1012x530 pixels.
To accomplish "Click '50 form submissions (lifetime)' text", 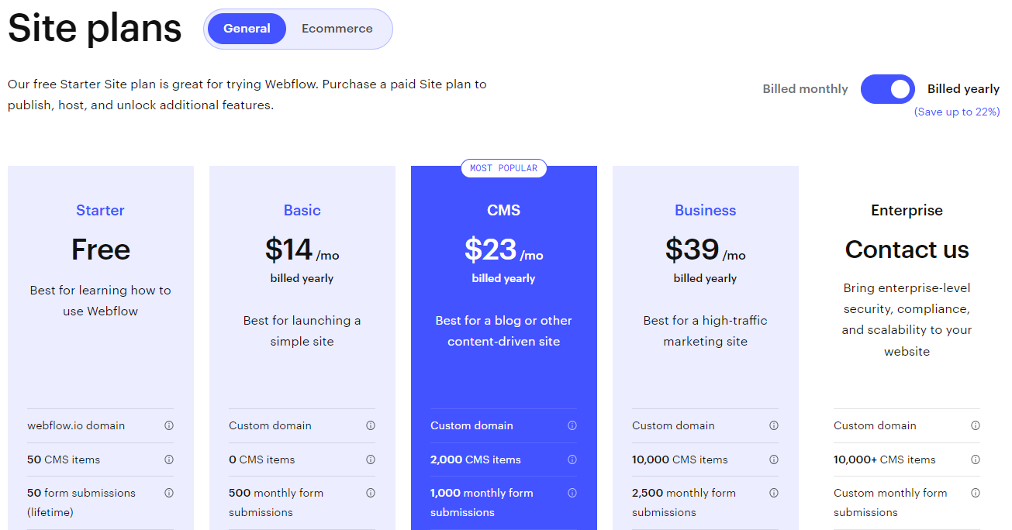I will tap(81, 502).
